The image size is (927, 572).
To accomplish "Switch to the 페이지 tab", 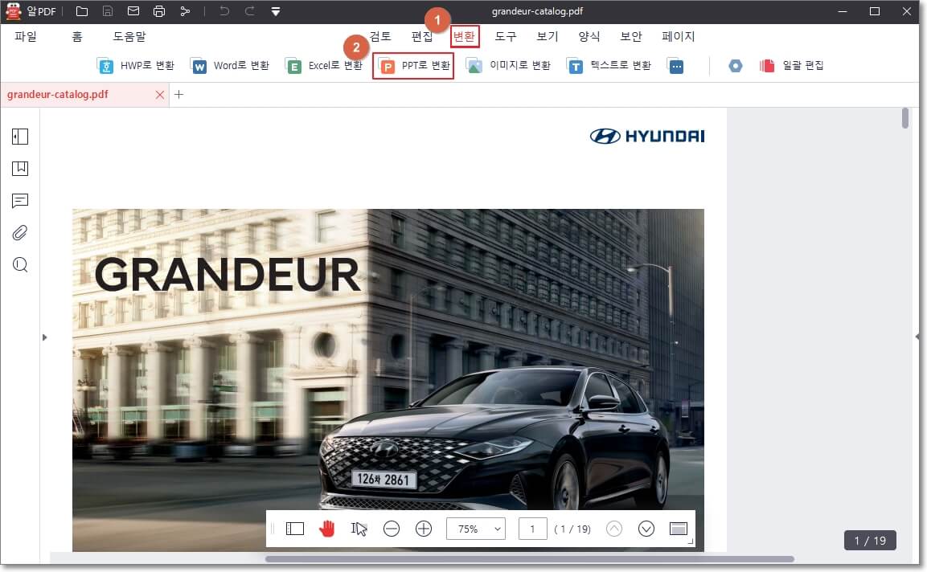I will coord(678,37).
